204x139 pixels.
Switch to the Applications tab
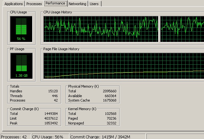click(14, 4)
